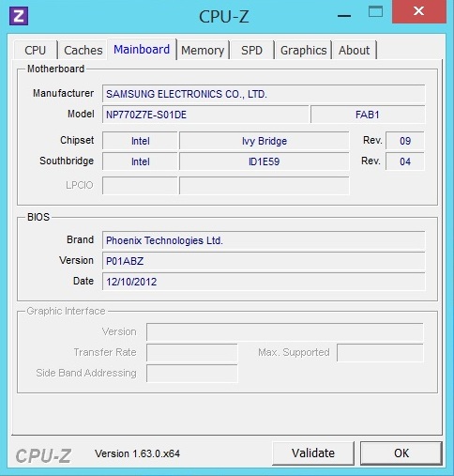Image resolution: width=454 pixels, height=476 pixels.
Task: Switch to the CPU tab
Action: (x=36, y=50)
